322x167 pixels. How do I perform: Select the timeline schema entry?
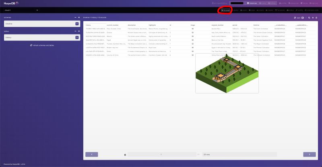(x=42, y=24)
